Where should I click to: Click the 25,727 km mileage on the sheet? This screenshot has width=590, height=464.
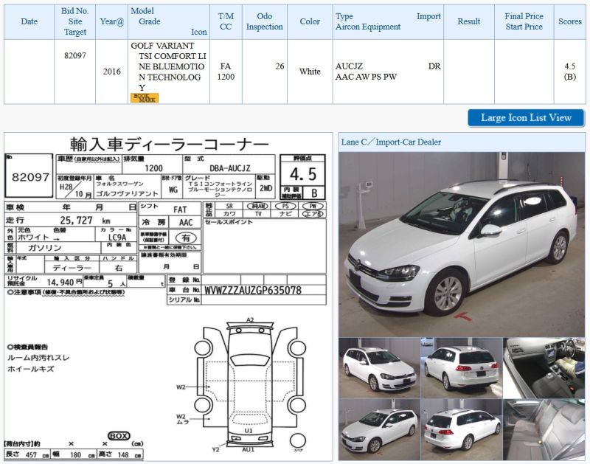click(86, 220)
